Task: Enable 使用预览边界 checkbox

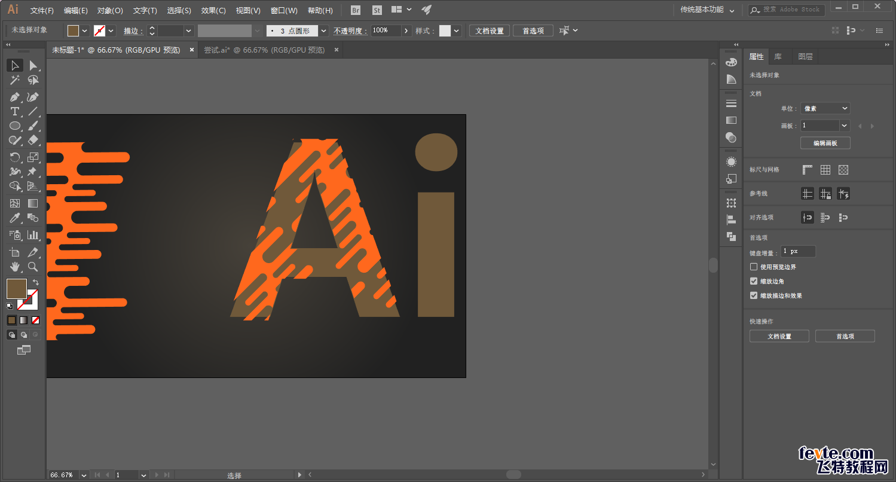Action: 754,267
